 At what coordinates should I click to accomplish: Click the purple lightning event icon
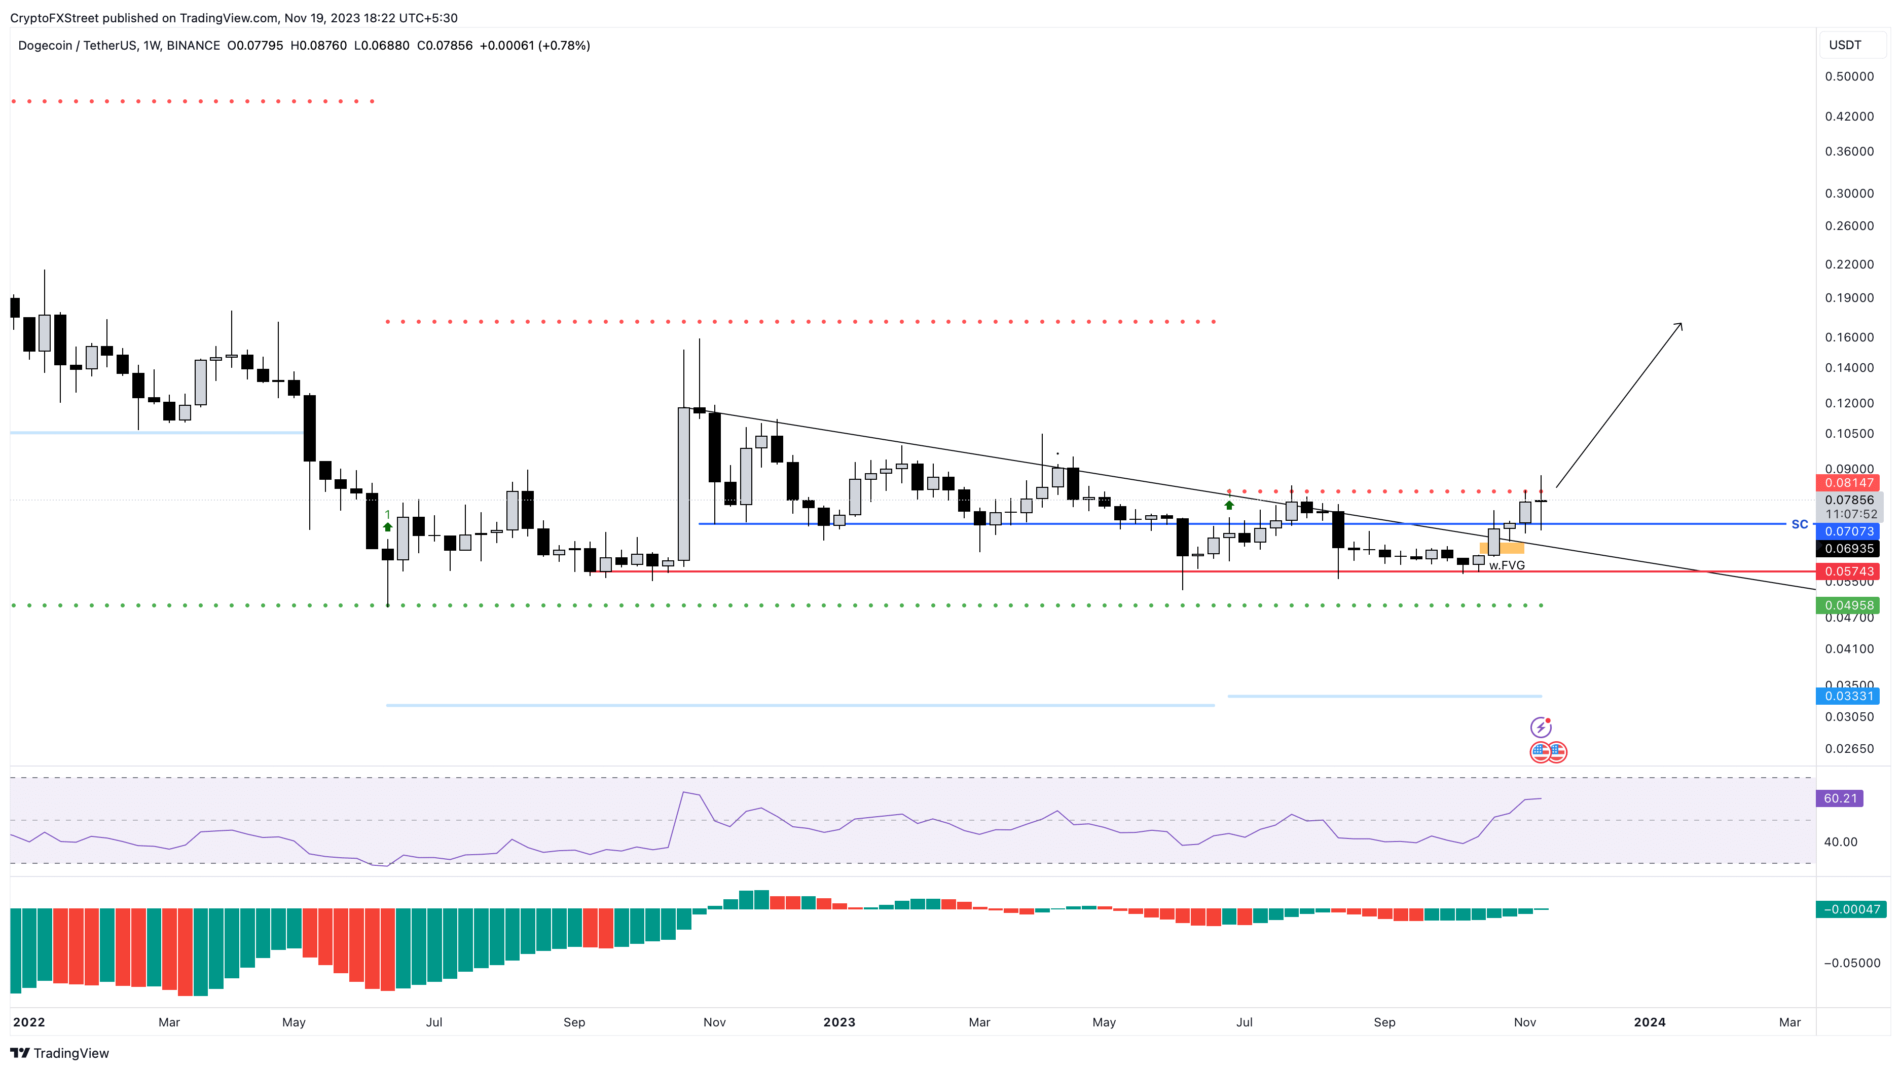click(x=1540, y=728)
